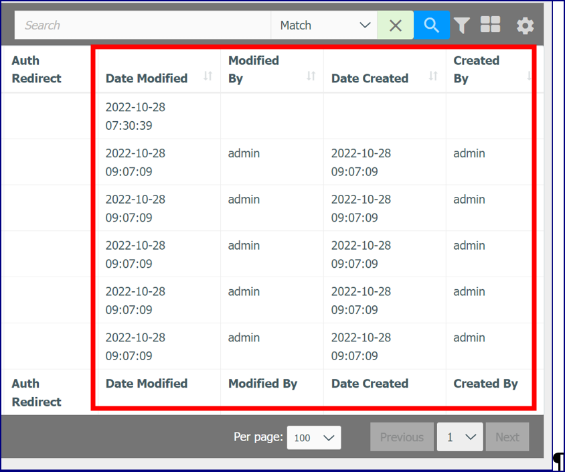Click the Previous page button
565x472 pixels.
(x=402, y=437)
